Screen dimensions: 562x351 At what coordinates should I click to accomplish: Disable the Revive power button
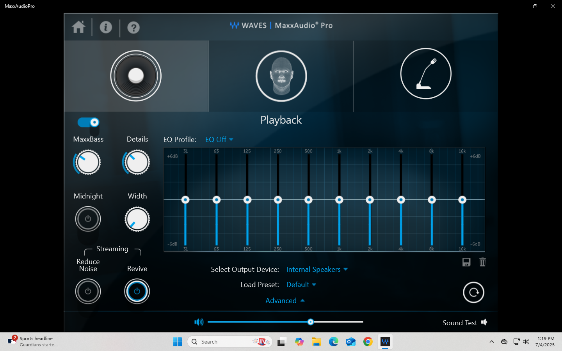coord(137,291)
